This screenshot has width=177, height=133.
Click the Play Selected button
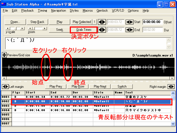[x=82, y=22]
